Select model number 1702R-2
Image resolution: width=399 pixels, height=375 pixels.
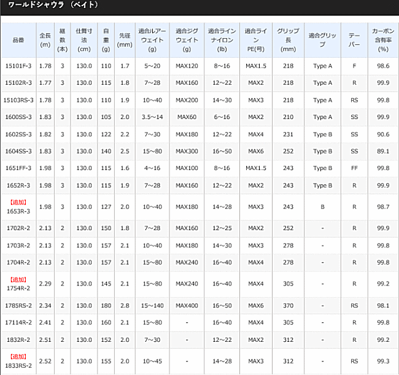(18, 228)
